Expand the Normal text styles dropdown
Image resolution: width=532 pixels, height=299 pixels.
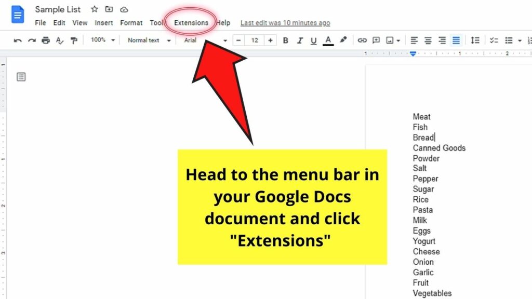click(148, 40)
